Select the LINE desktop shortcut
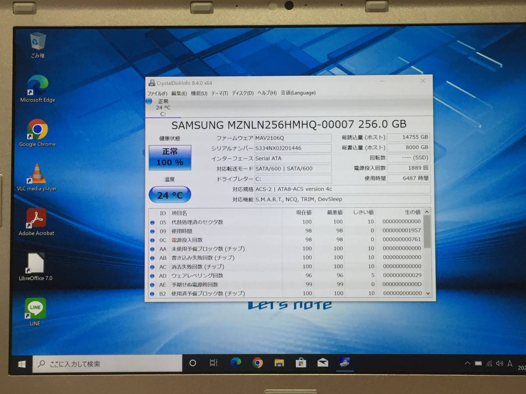This screenshot has height=394, width=526. pyautogui.click(x=36, y=312)
